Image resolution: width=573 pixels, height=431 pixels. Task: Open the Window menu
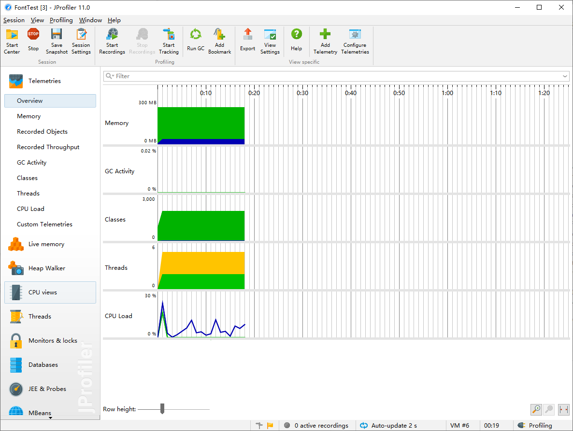pos(90,20)
